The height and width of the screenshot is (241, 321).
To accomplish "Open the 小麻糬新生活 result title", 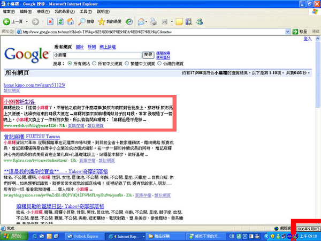I will pos(20,102).
